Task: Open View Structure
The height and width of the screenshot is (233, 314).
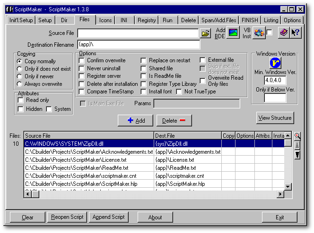Action: pos(275,118)
